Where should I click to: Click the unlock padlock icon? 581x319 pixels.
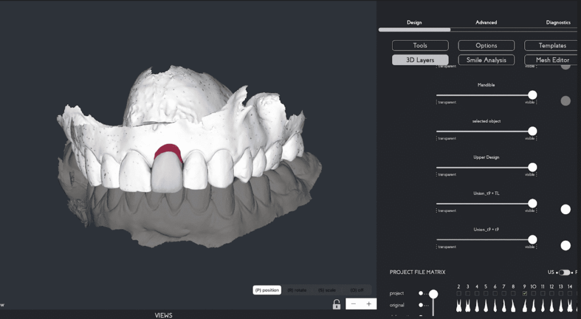[x=336, y=304]
